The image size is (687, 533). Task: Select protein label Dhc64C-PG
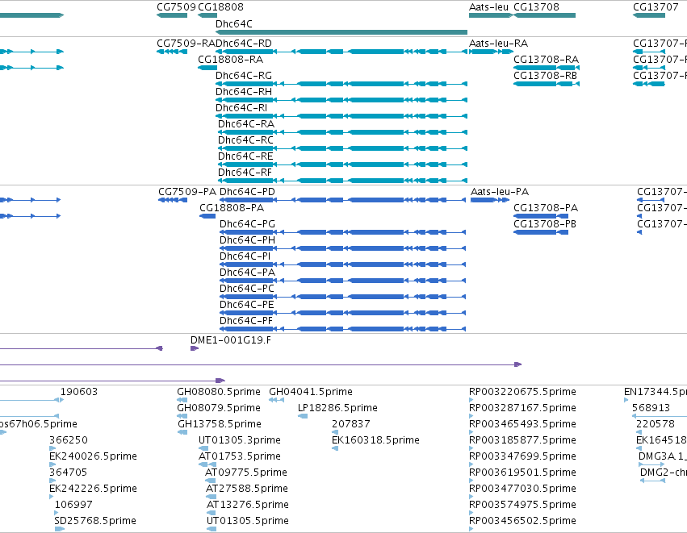[247, 224]
